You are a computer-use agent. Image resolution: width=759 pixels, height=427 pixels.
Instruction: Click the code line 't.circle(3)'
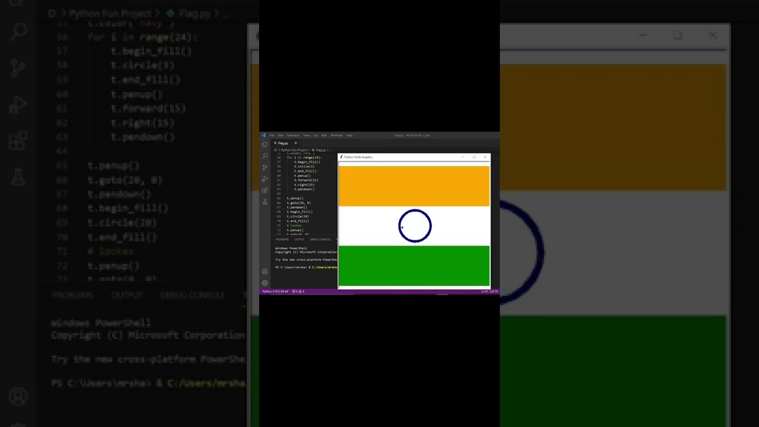(x=304, y=167)
